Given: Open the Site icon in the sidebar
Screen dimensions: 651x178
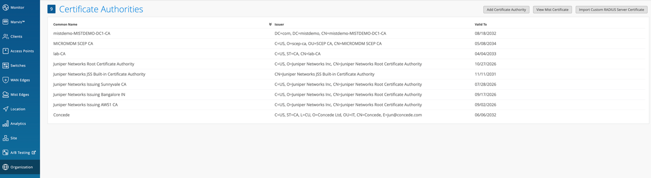Looking at the screenshot, I should [x=5, y=138].
